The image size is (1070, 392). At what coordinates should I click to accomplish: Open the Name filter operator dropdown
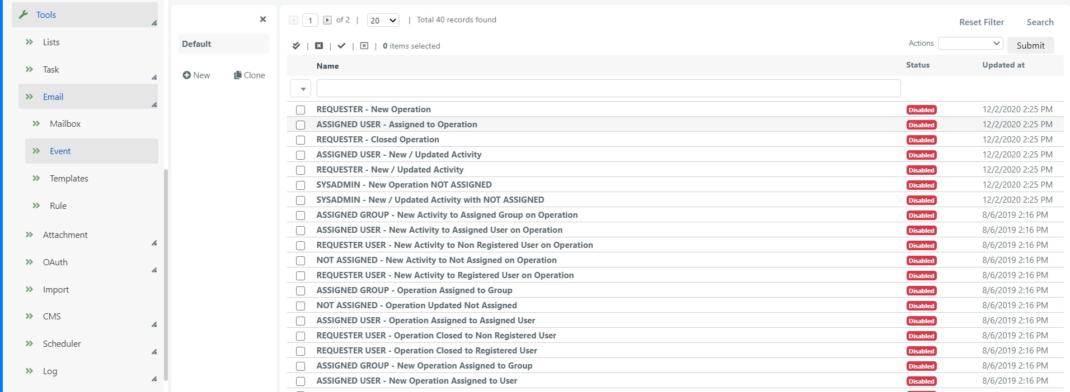click(x=301, y=88)
